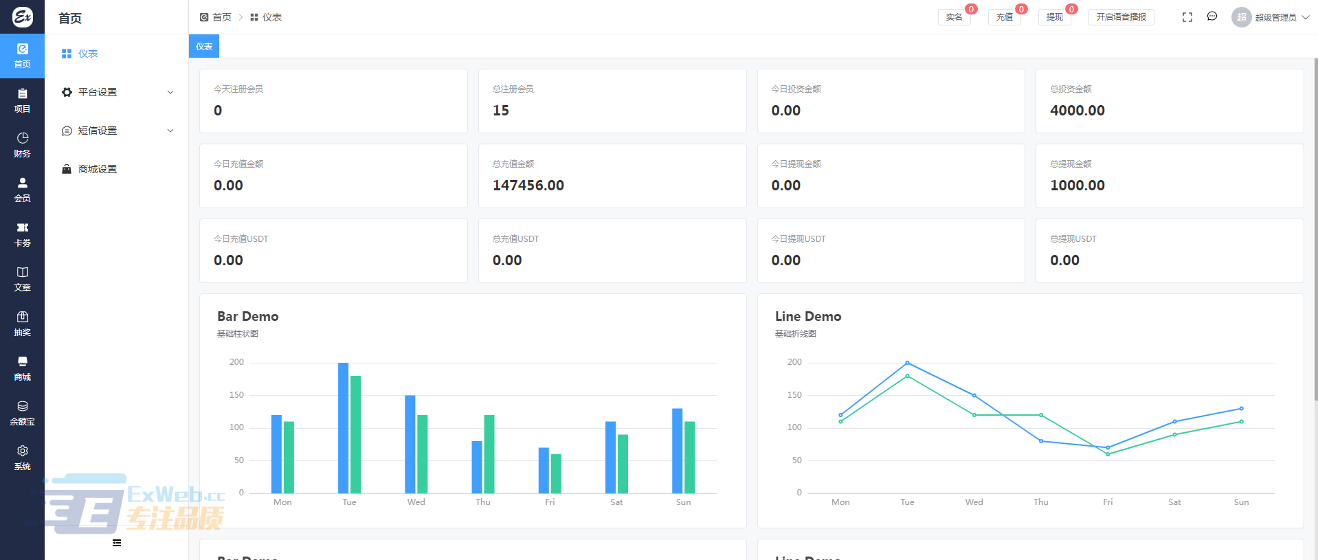Viewport: 1318px width, 560px height.
Task: Click the shop icon beside 商城设置
Action: pos(67,169)
